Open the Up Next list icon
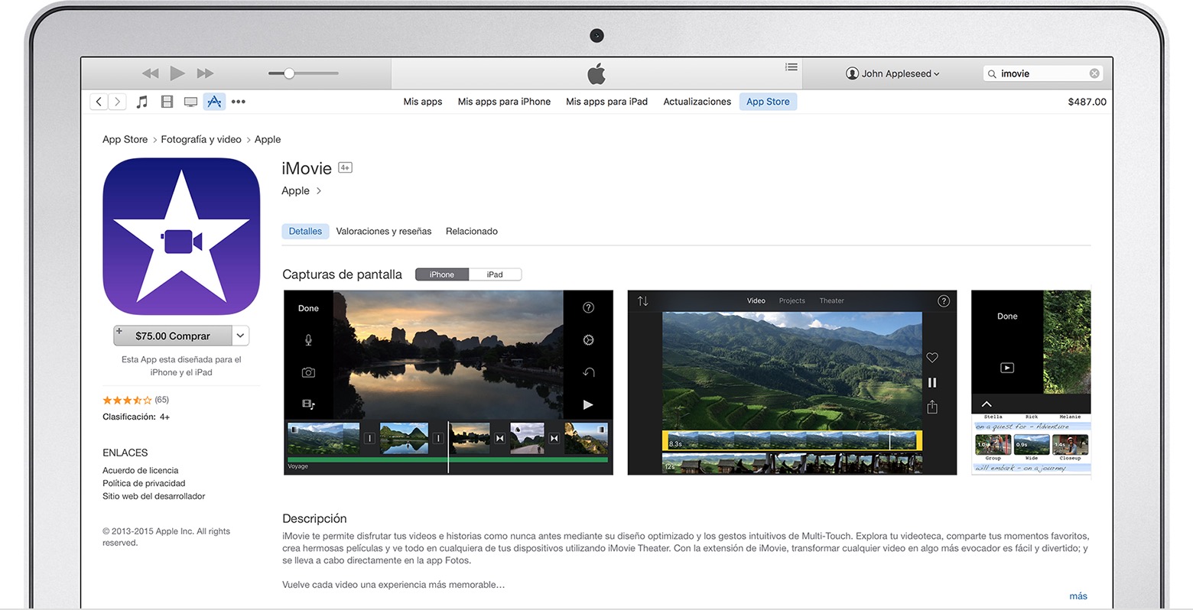 pyautogui.click(x=792, y=67)
